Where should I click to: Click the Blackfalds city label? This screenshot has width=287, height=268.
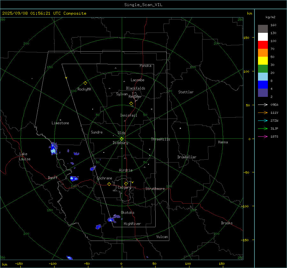pyautogui.click(x=136, y=88)
